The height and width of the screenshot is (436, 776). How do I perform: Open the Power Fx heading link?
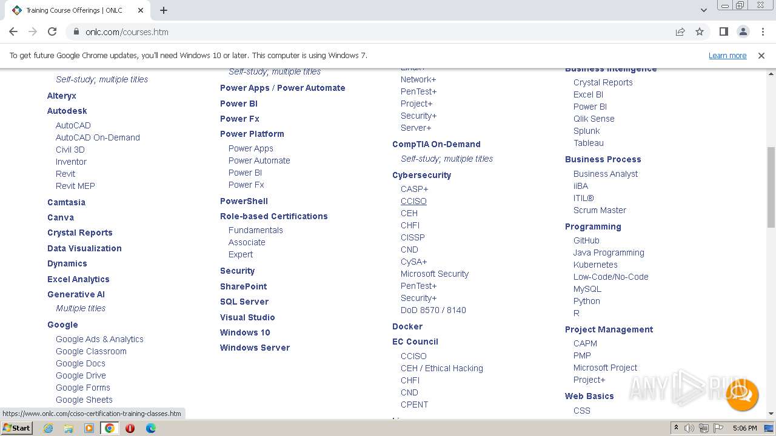[239, 119]
